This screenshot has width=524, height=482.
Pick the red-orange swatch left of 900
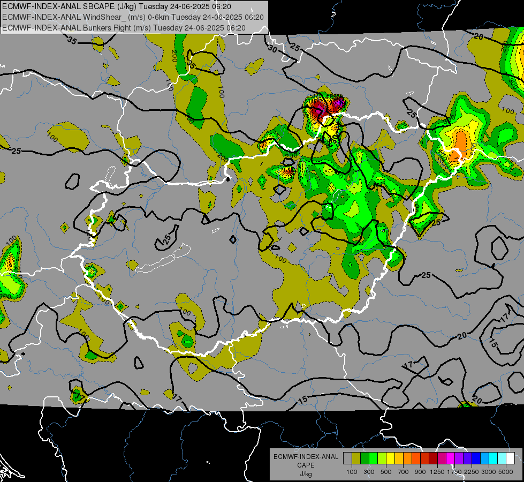click(x=416, y=458)
